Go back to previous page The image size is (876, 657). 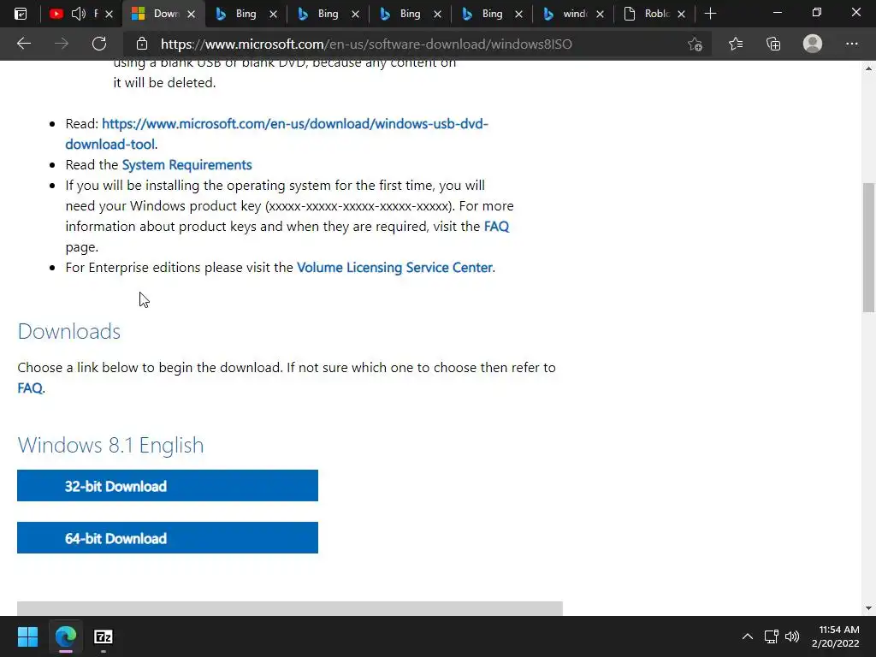tap(24, 44)
